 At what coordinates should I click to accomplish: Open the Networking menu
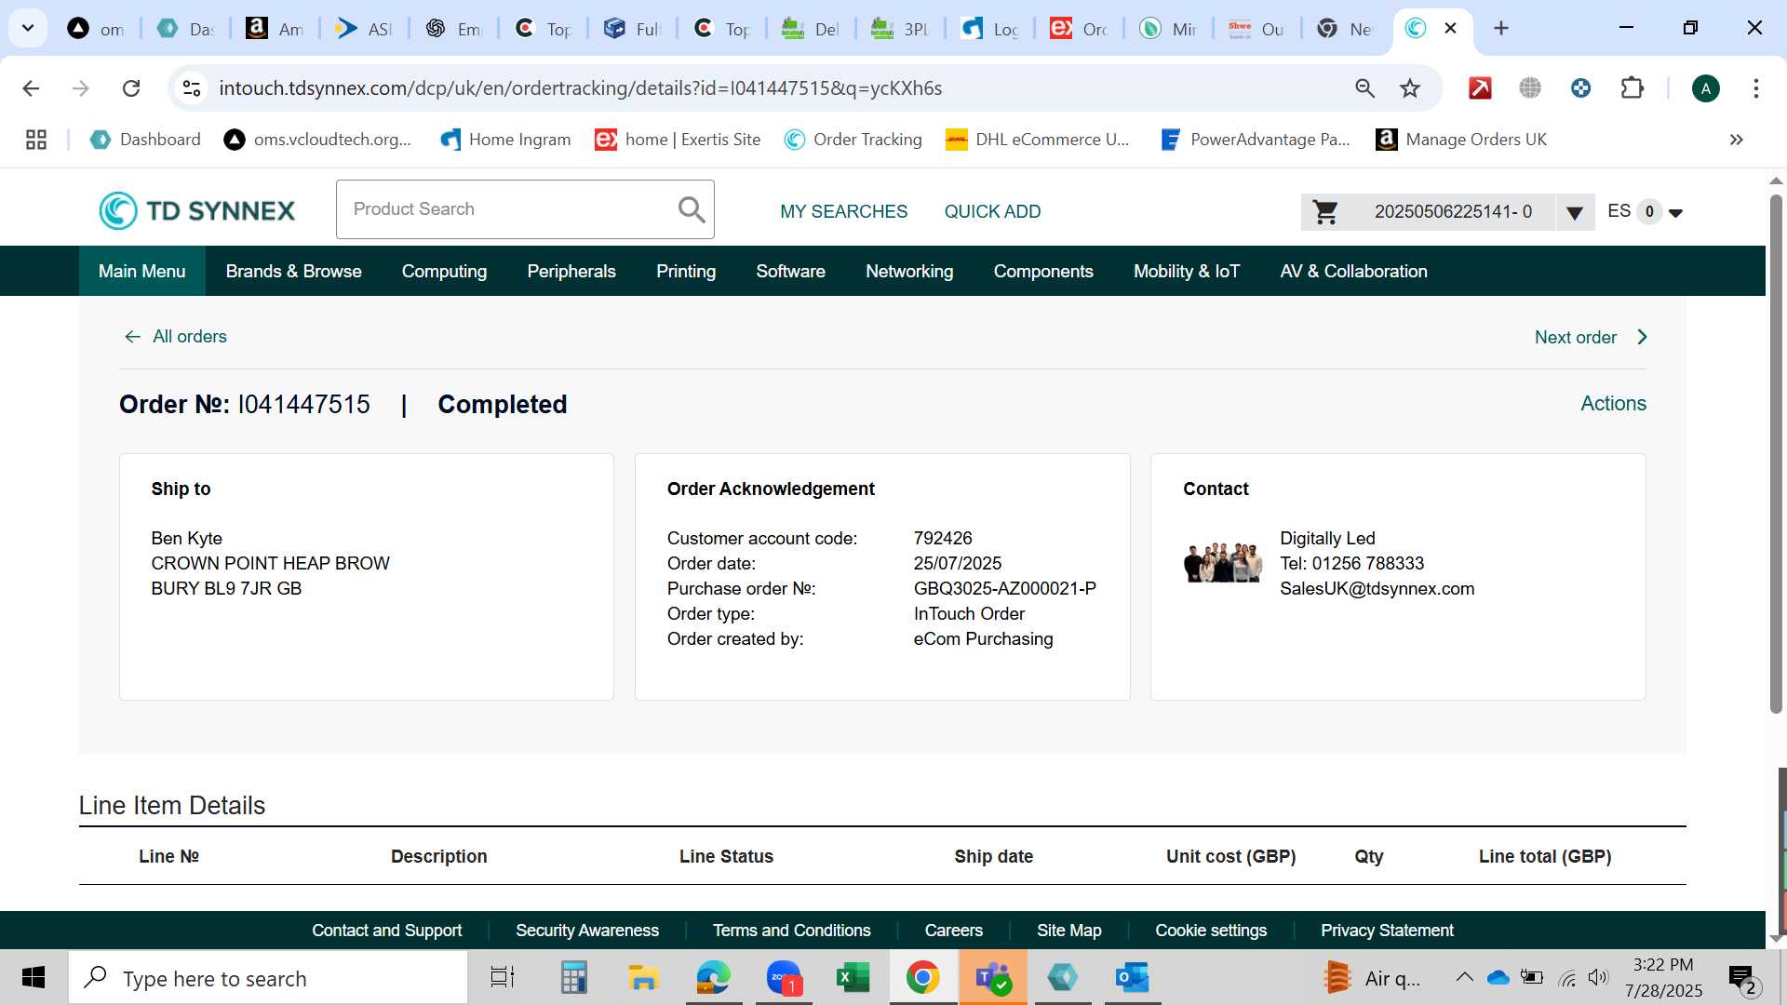pos(909,271)
